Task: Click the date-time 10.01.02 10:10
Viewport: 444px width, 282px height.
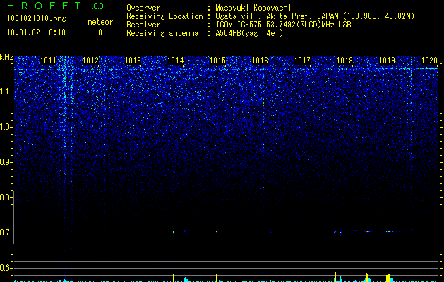Action: [36, 32]
